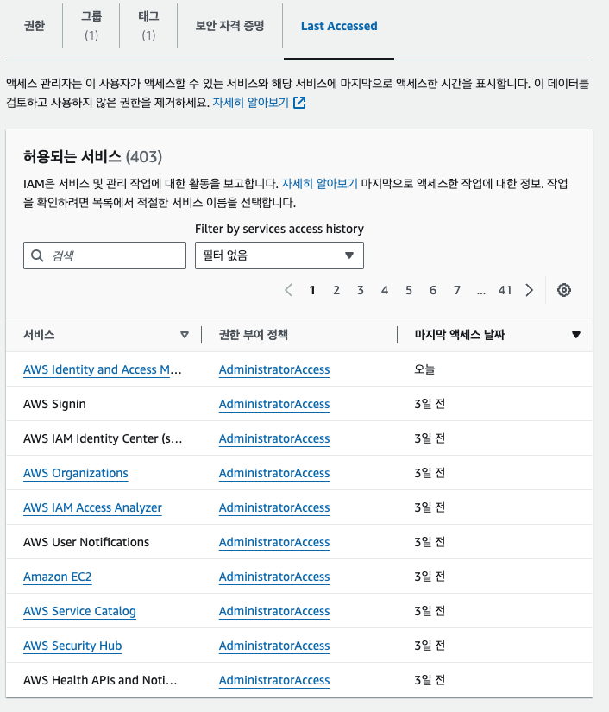Click AWS IAM Identity Center (s... text
Image resolution: width=609 pixels, height=712 pixels.
tap(103, 438)
